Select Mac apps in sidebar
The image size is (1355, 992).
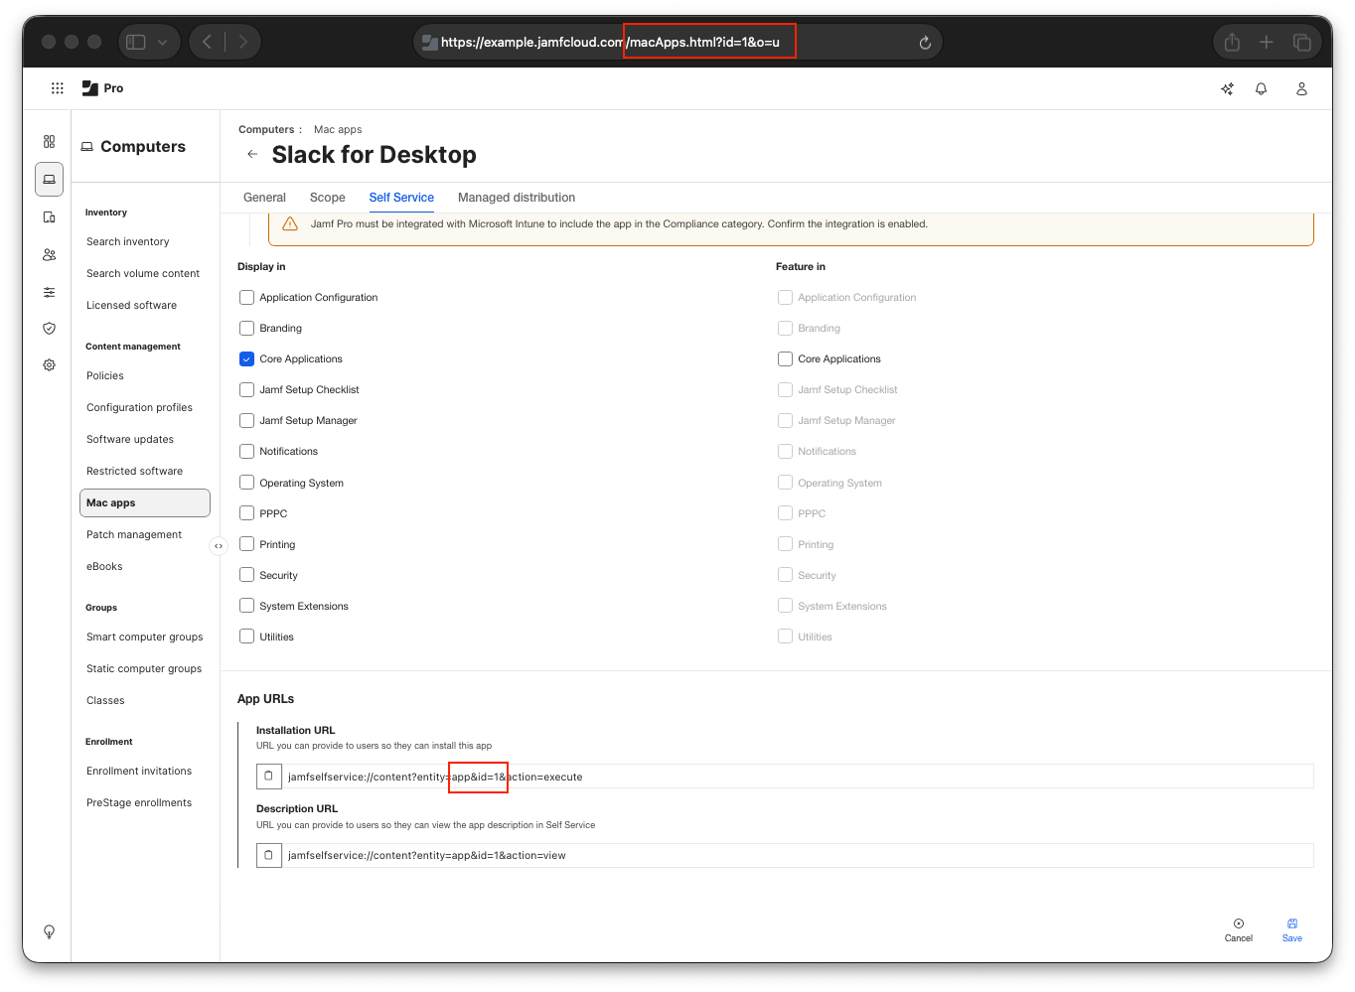[145, 502]
